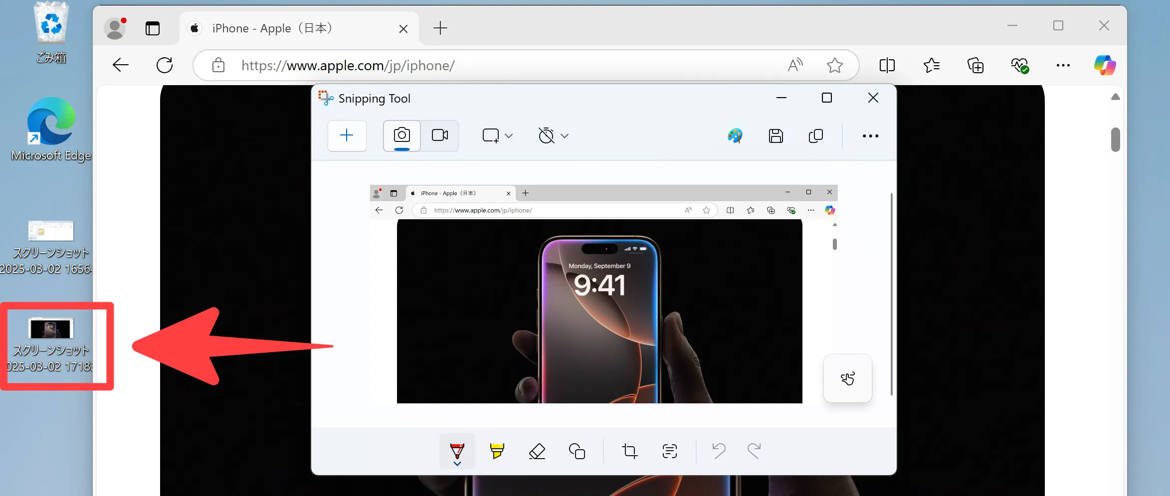Click the Snipping Tool preview scrollbar
Screen dimensions: 1170x496
[891, 294]
